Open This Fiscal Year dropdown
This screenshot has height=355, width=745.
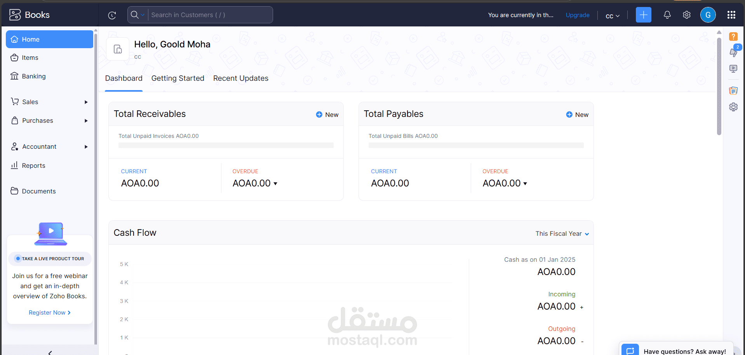coord(562,233)
